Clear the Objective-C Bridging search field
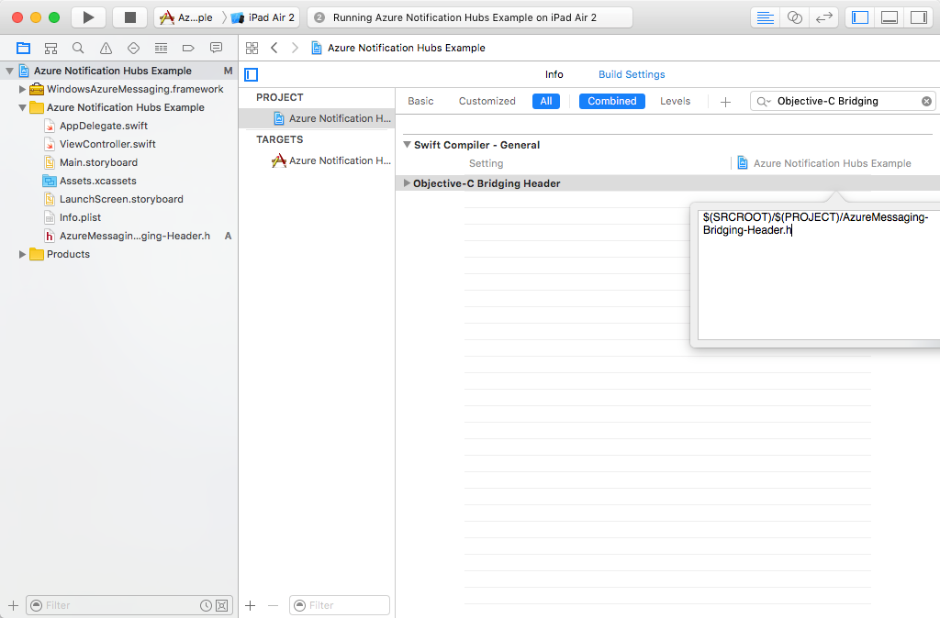Viewport: 940px width, 618px height. 926,101
